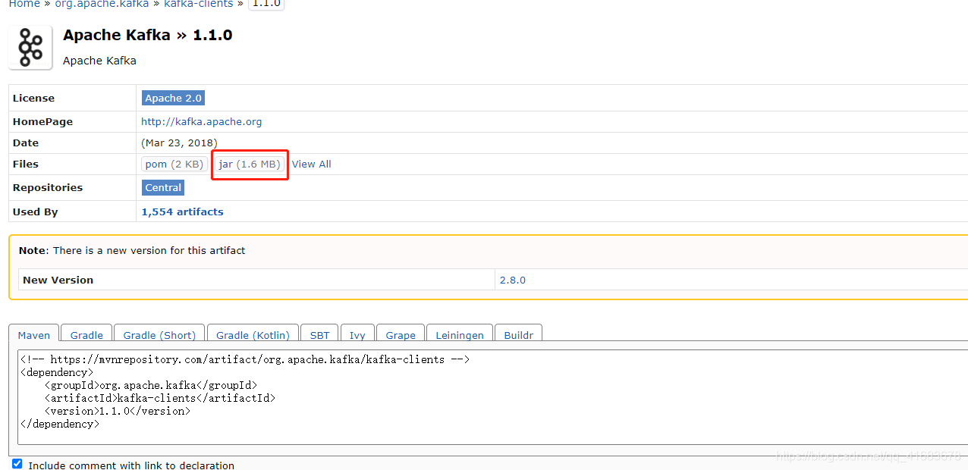Viewport: 968px width, 470px height.
Task: Click the Apache 2.0 license badge
Action: tap(173, 98)
